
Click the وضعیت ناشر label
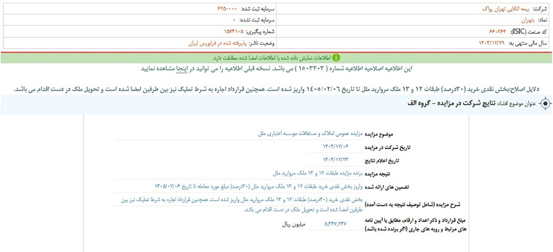[x=263, y=43]
